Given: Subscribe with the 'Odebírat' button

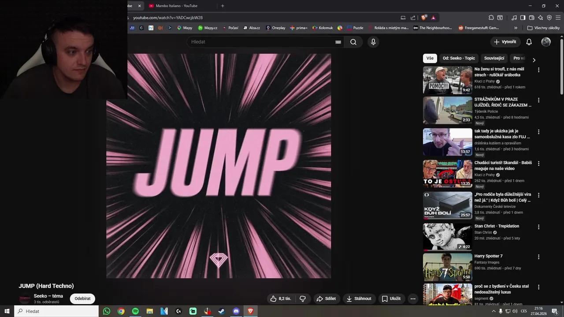Looking at the screenshot, I should click(82, 299).
